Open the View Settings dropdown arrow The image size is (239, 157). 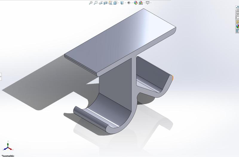coord(151,3)
